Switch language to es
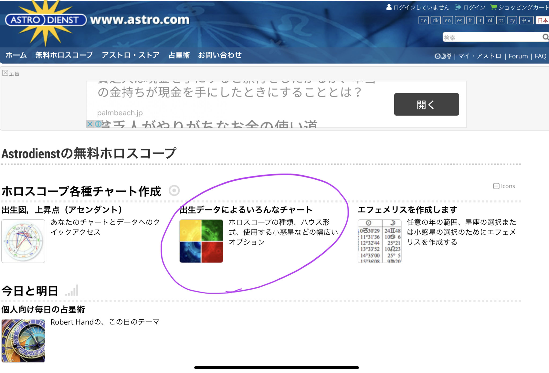This screenshot has width=549, height=373. tap(459, 20)
